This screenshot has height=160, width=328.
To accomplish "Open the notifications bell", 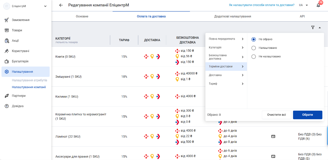I will click(x=318, y=5).
